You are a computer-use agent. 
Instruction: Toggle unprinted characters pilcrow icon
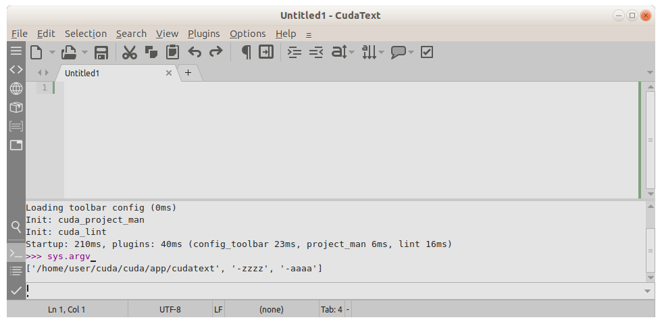[x=246, y=53]
